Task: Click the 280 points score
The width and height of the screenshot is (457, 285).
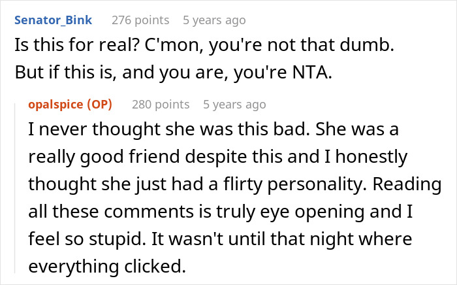Action: click(x=161, y=105)
